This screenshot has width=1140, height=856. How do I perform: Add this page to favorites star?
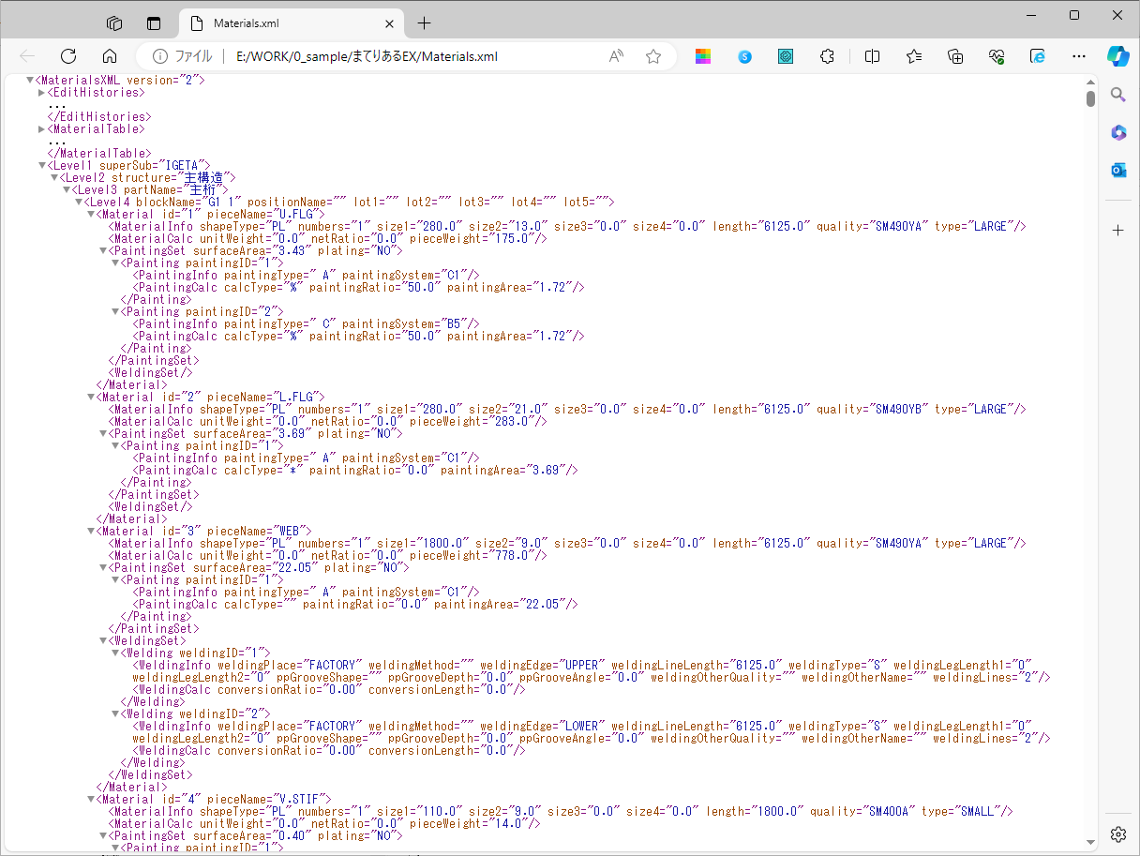(653, 56)
